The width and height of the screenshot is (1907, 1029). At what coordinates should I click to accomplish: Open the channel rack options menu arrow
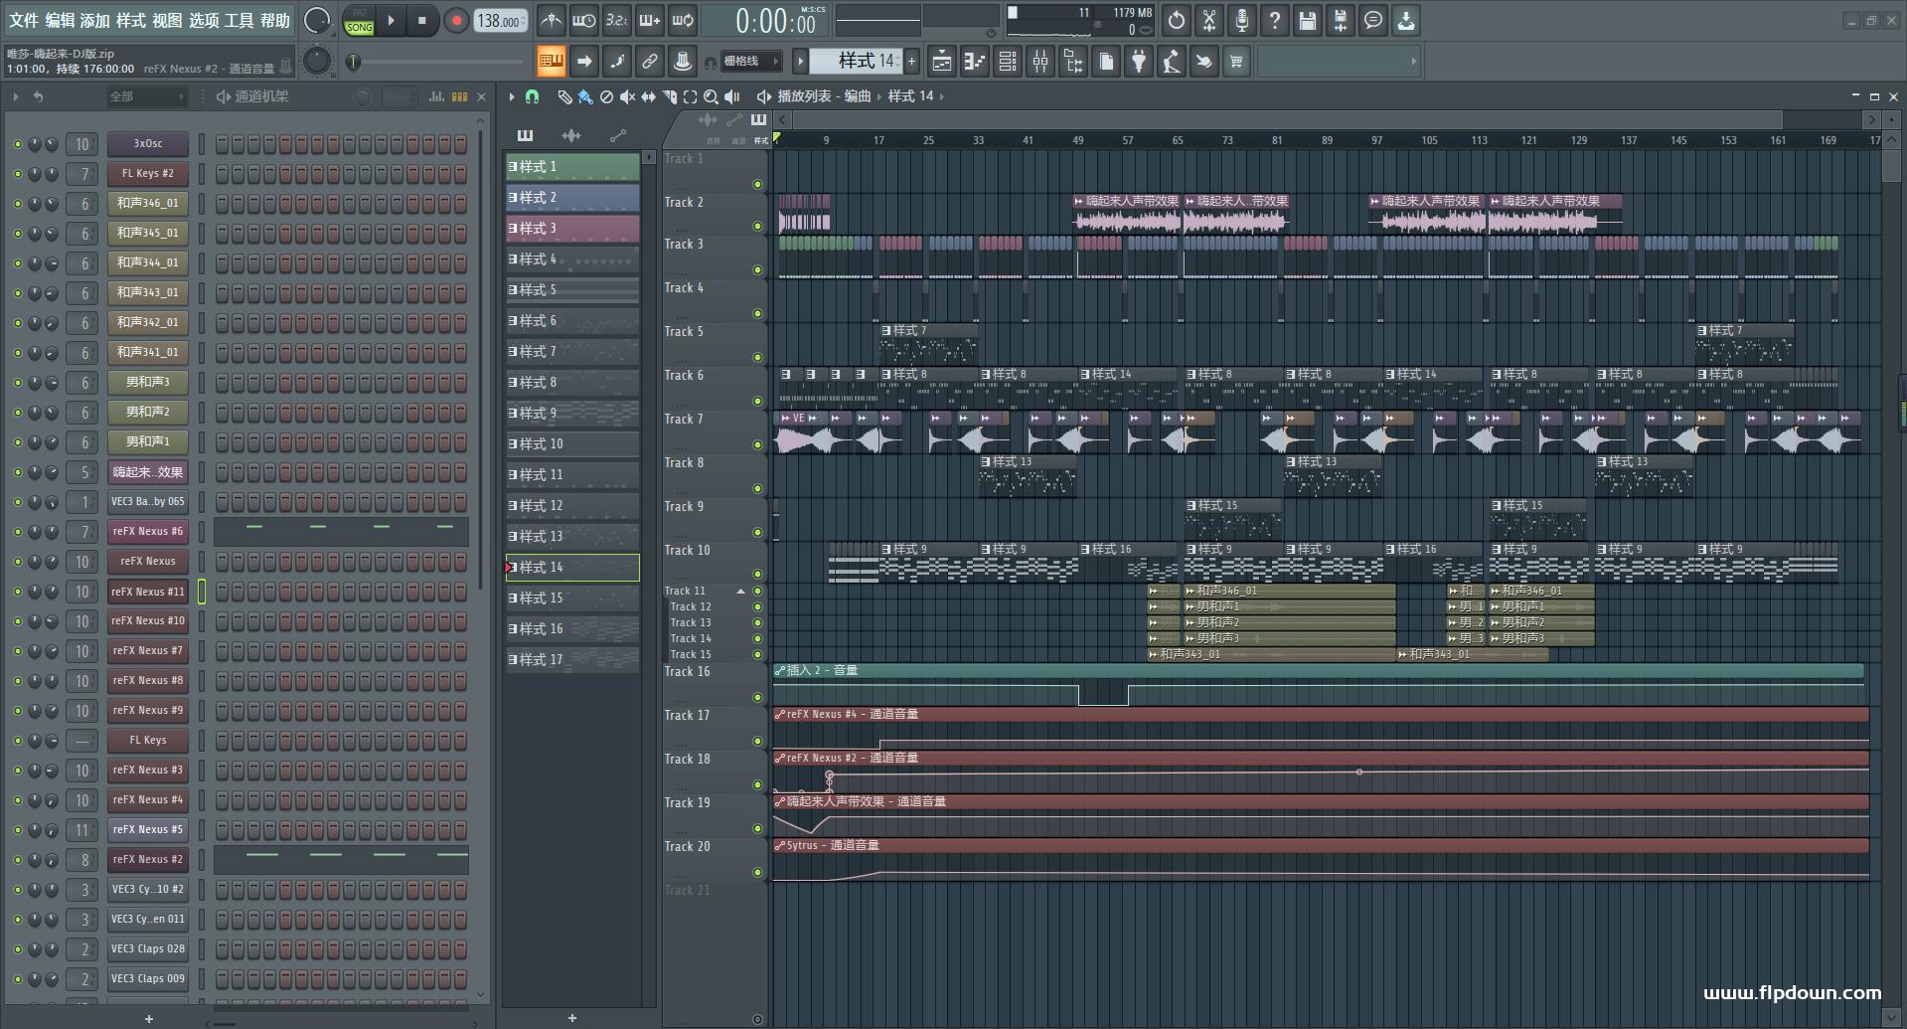pos(16,96)
